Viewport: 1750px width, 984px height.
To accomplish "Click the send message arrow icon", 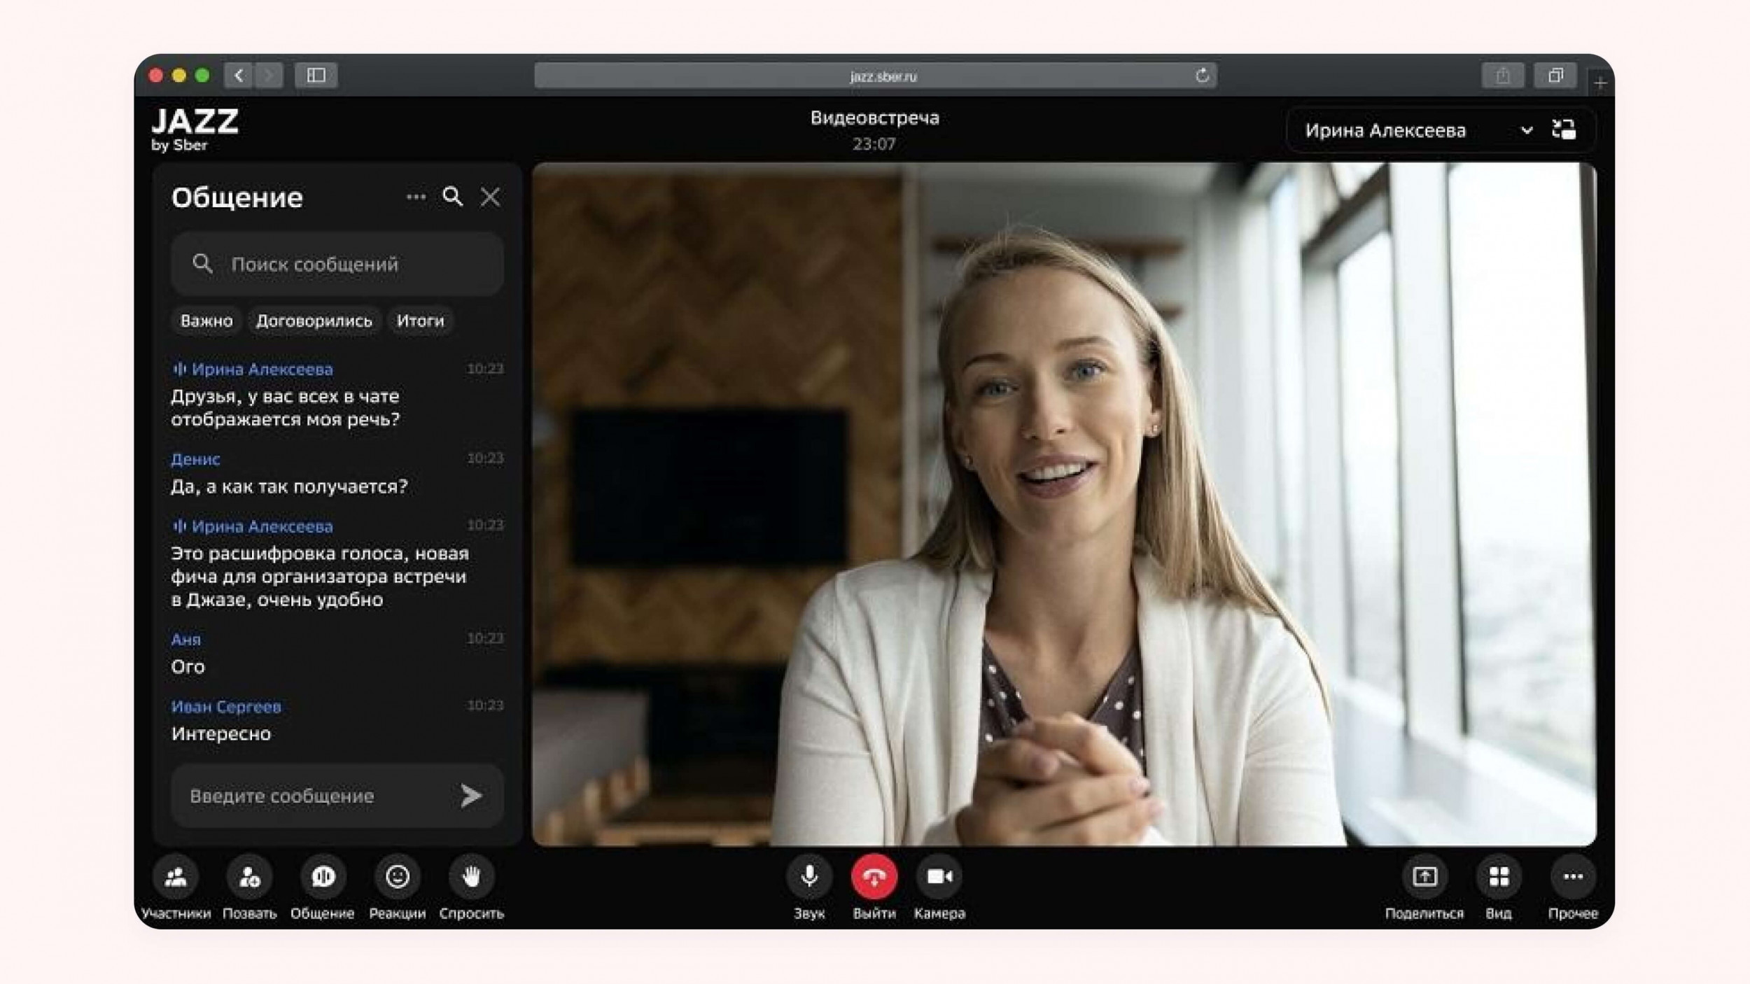I will click(471, 795).
